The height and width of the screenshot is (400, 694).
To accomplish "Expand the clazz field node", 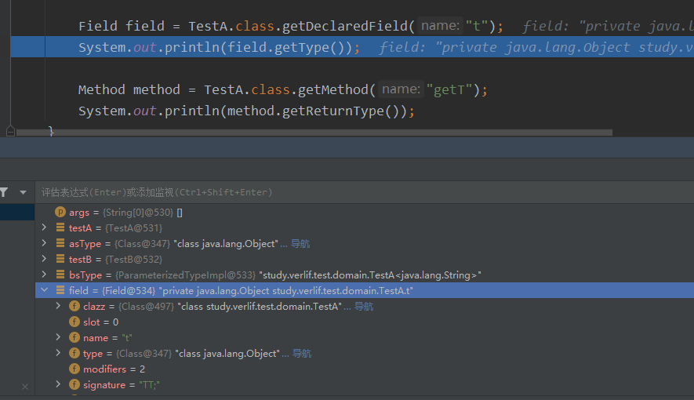I will coord(59,307).
